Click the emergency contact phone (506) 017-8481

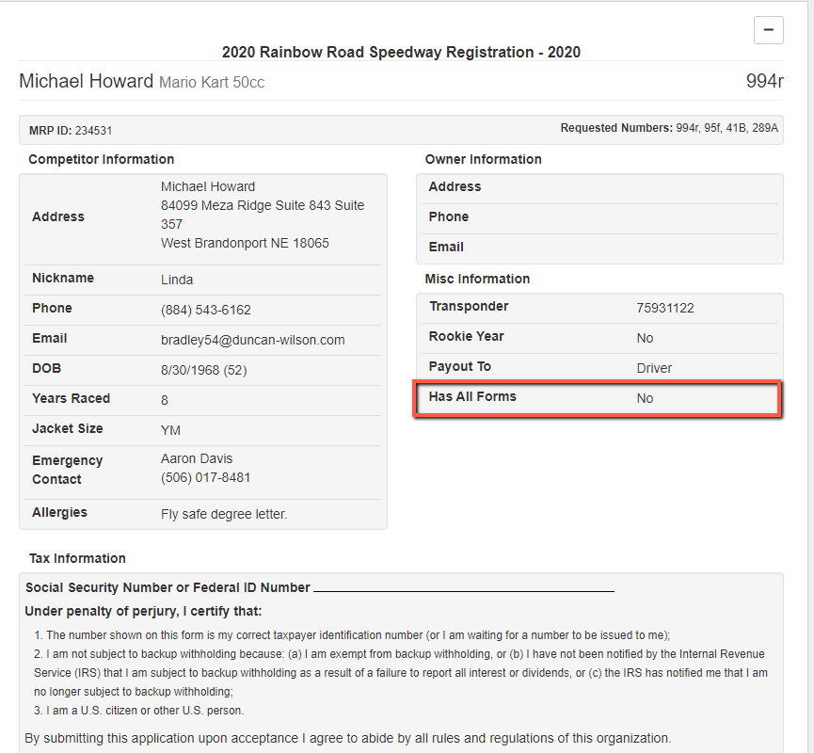coord(205,477)
